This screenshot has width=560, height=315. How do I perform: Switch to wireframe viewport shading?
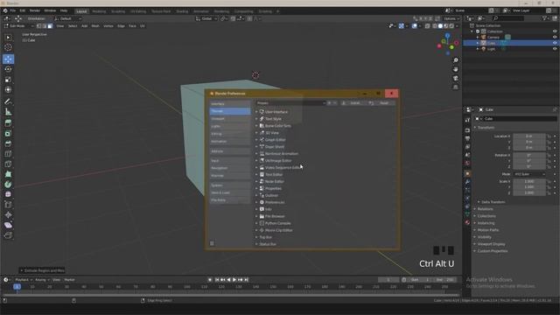pyautogui.click(x=435, y=26)
